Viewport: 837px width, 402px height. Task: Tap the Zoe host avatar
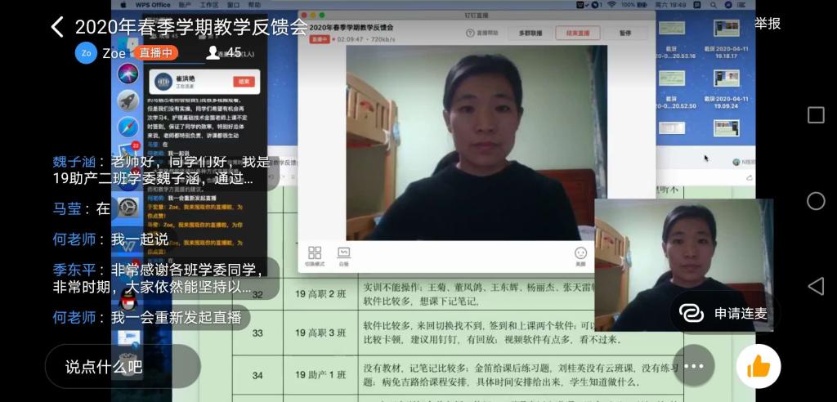(86, 53)
